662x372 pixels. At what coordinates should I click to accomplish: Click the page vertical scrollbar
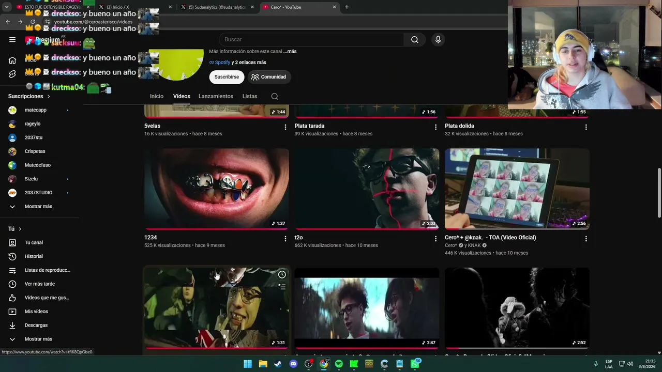pos(659,193)
